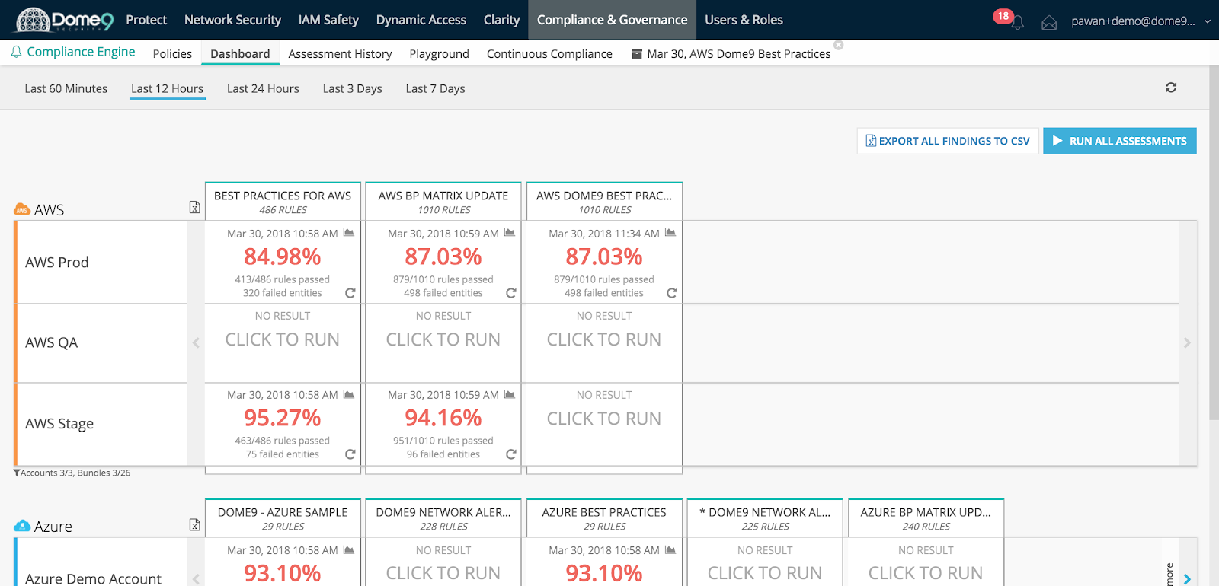Viewport: 1219px width, 586px height.
Task: Select the Last 3 Days range
Action: 352,88
